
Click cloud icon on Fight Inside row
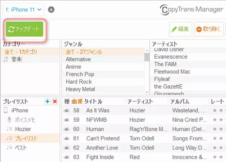click(x=66, y=157)
